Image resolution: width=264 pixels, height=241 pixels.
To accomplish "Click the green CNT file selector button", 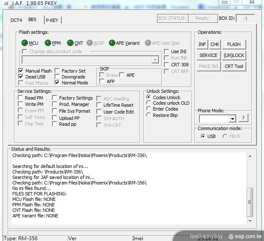I will pyautogui.click(x=70, y=43).
